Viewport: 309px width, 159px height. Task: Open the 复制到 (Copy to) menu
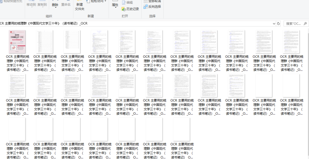(42, 5)
